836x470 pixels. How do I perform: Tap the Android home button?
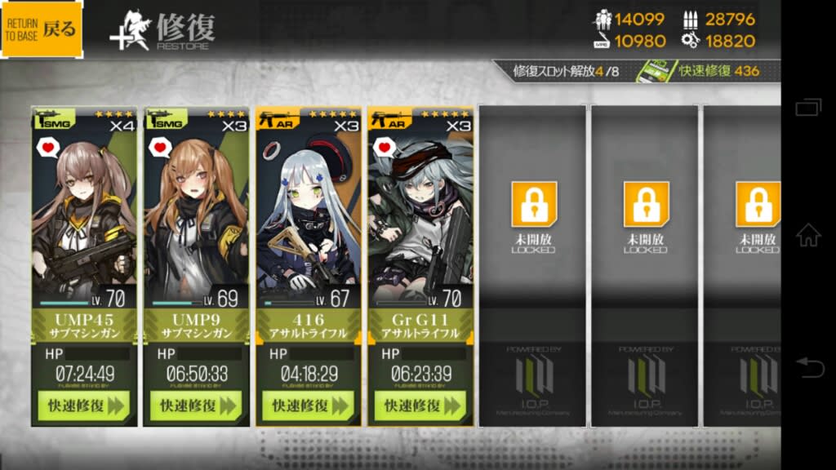coord(808,235)
